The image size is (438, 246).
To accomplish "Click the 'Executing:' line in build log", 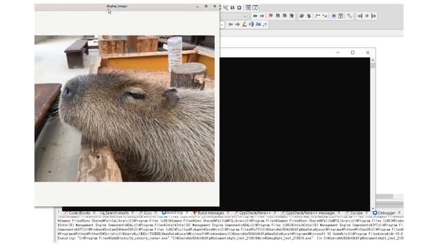I will tap(231, 238).
